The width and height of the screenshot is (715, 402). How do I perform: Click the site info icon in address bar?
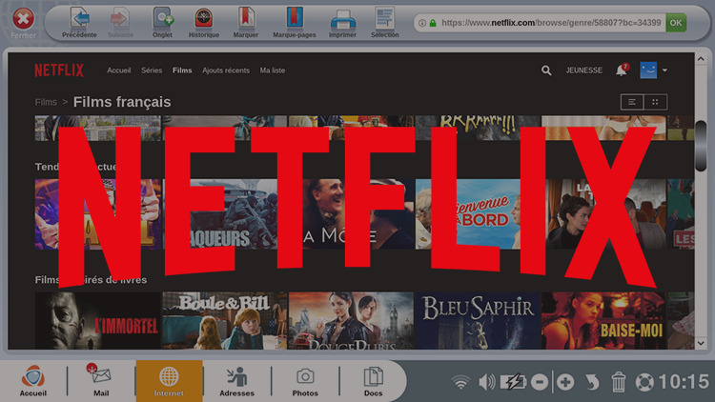(422, 23)
